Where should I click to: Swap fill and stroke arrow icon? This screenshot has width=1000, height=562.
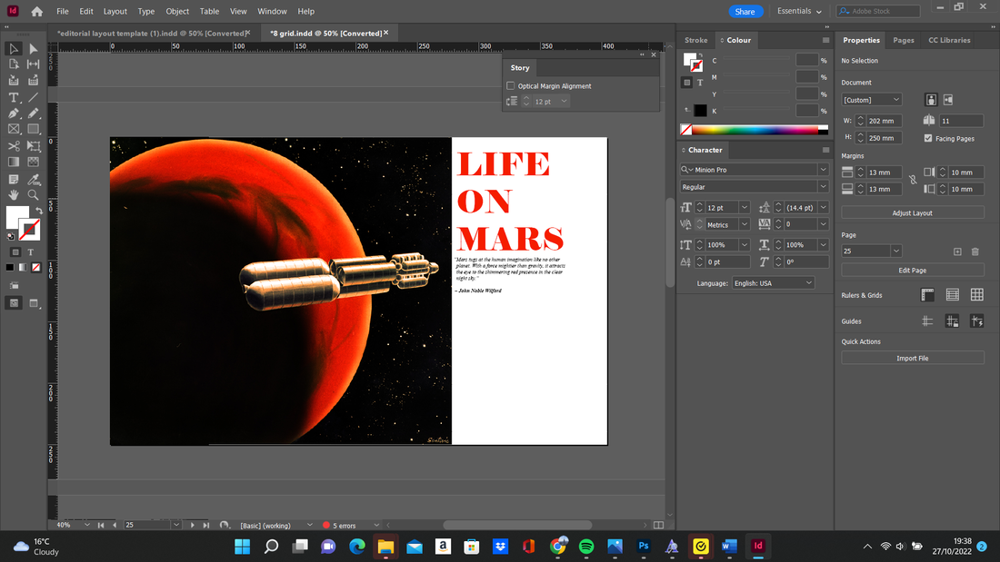coord(39,211)
